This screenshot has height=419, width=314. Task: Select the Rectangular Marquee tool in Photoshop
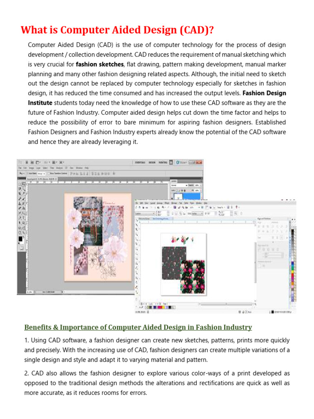tap(20, 184)
